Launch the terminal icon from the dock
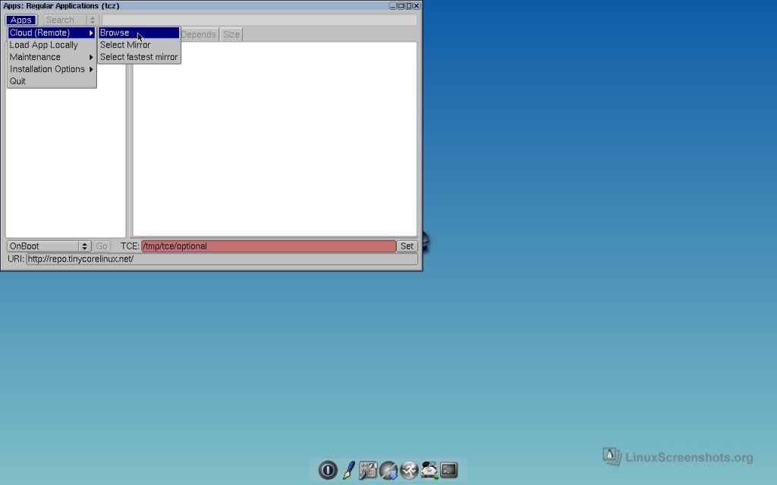777x485 pixels. click(448, 470)
